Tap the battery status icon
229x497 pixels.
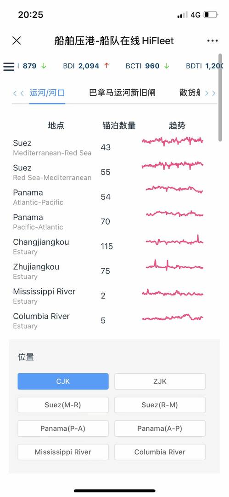point(211,15)
